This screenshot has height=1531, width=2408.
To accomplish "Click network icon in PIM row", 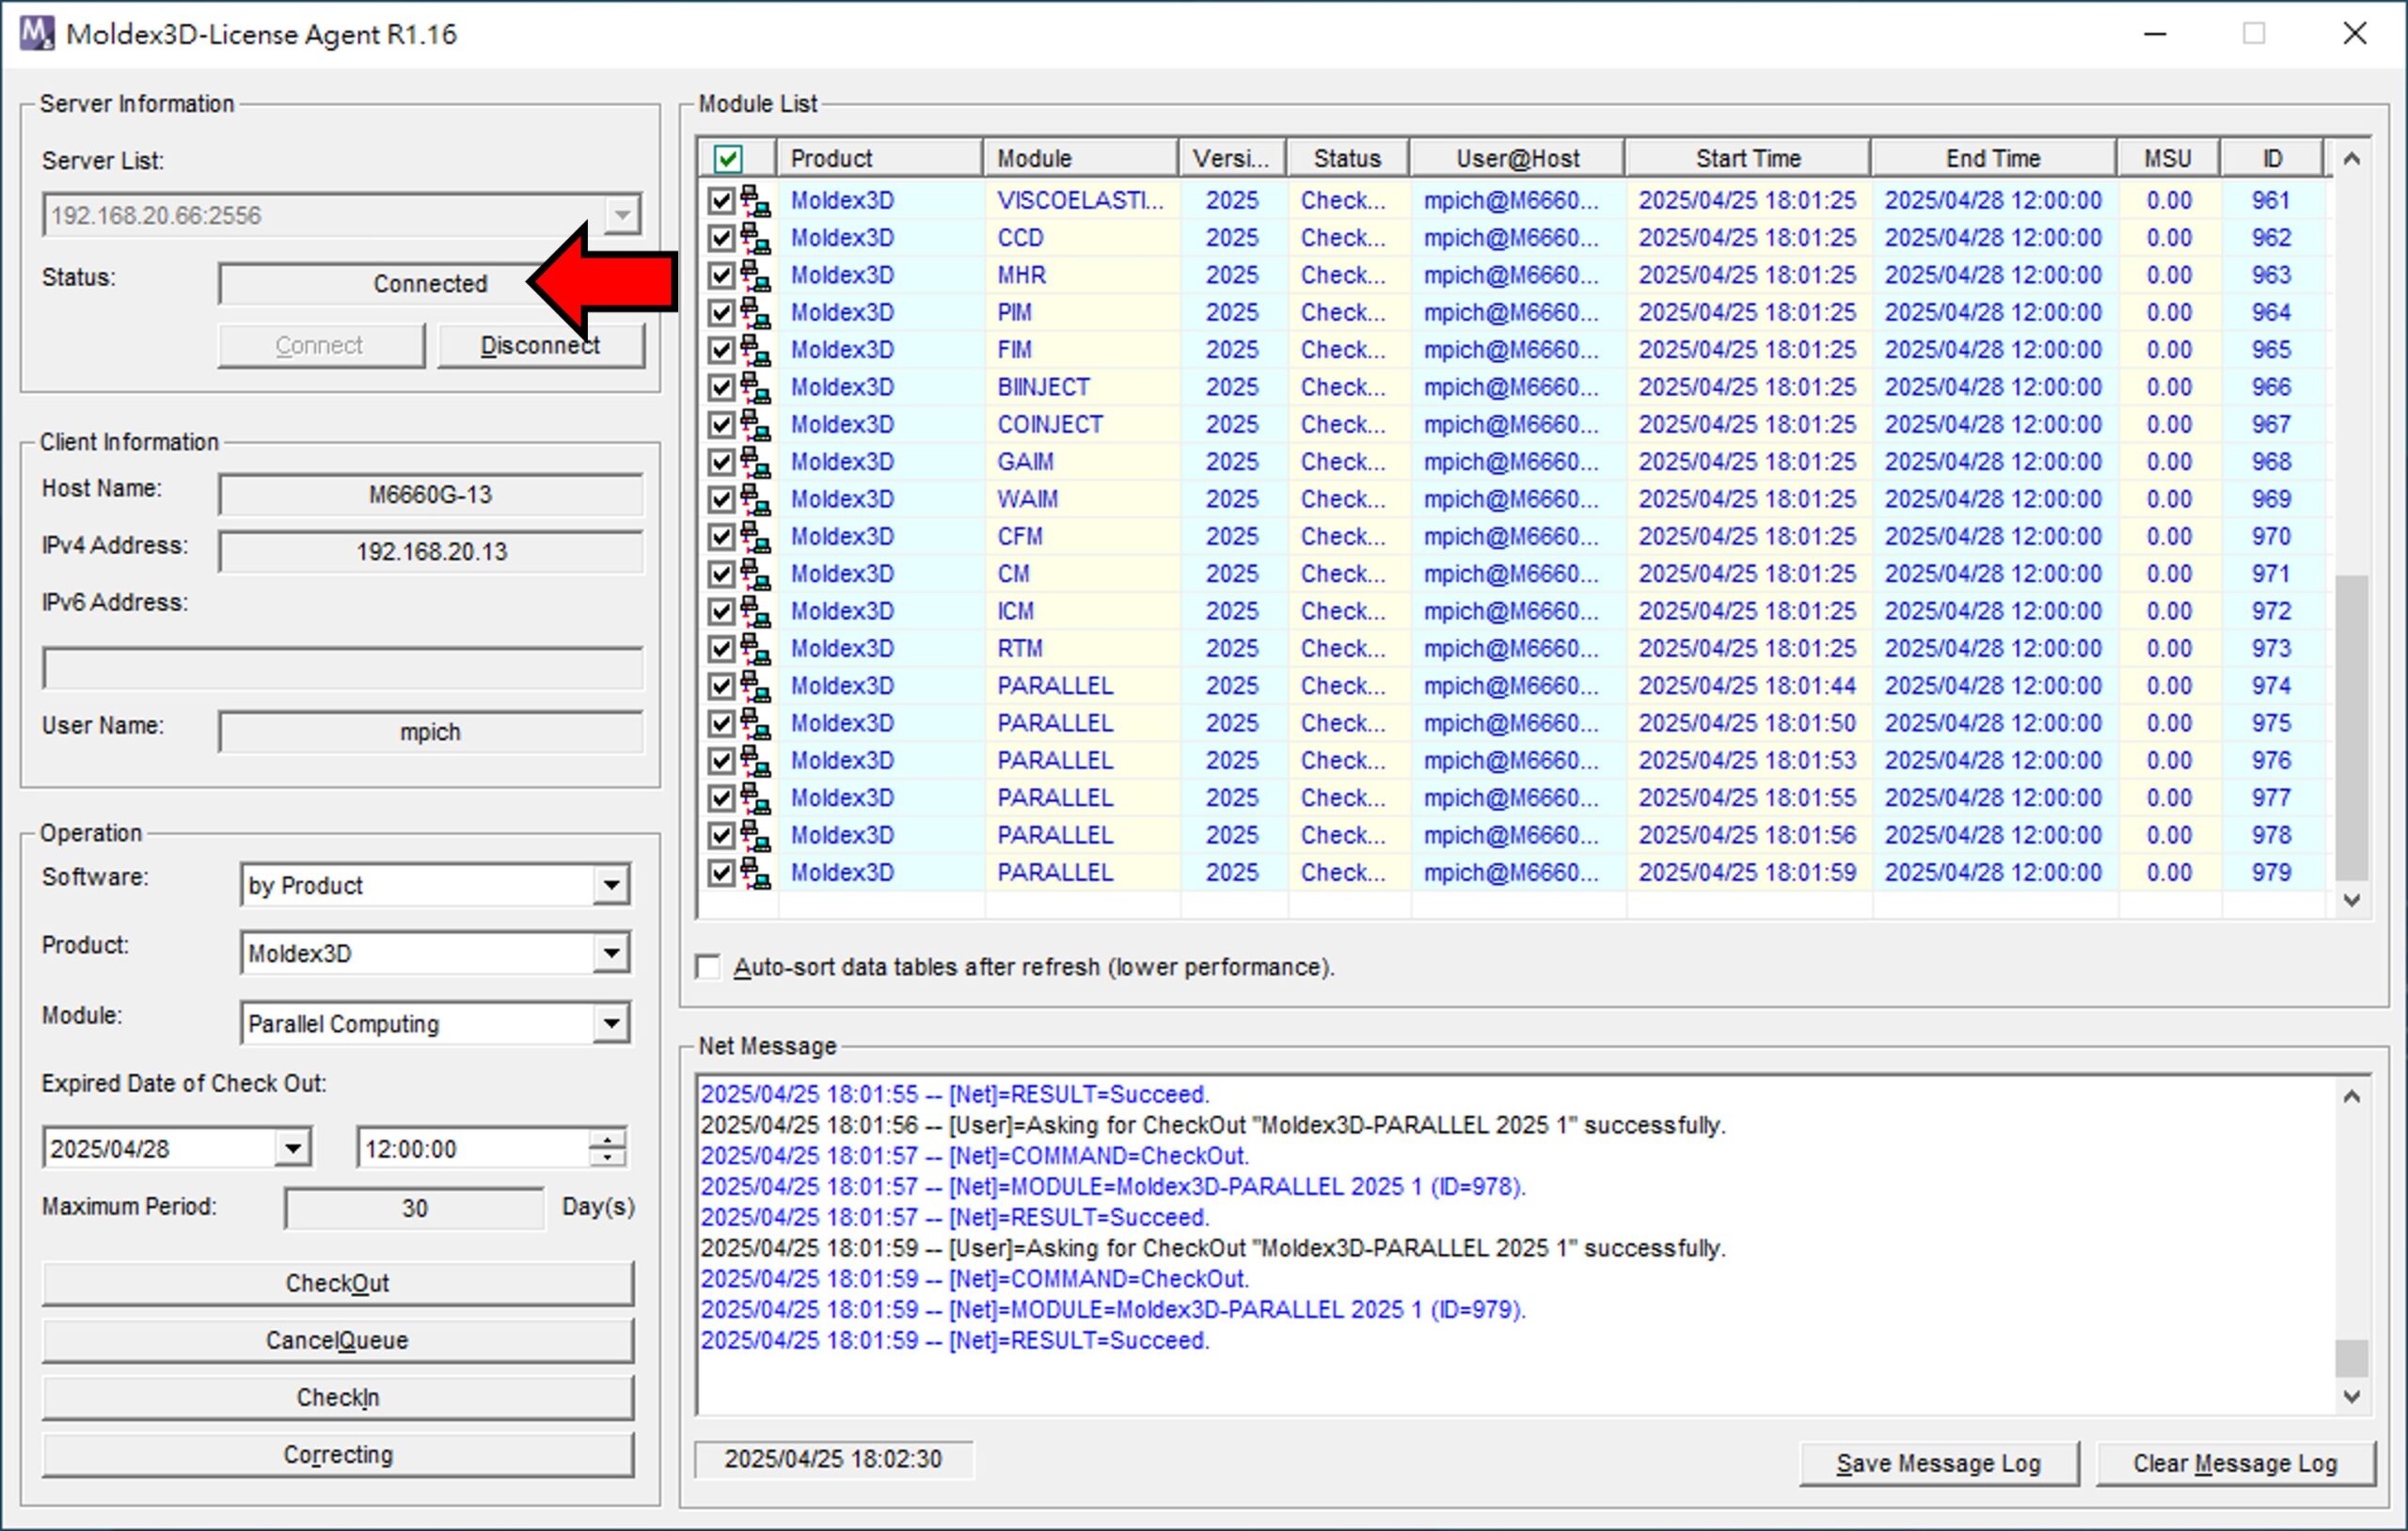I will 756,313.
